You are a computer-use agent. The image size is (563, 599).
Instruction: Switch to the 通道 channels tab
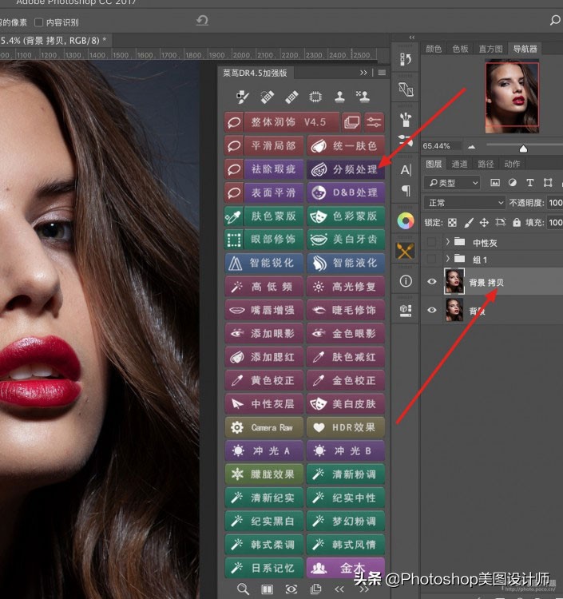459,164
